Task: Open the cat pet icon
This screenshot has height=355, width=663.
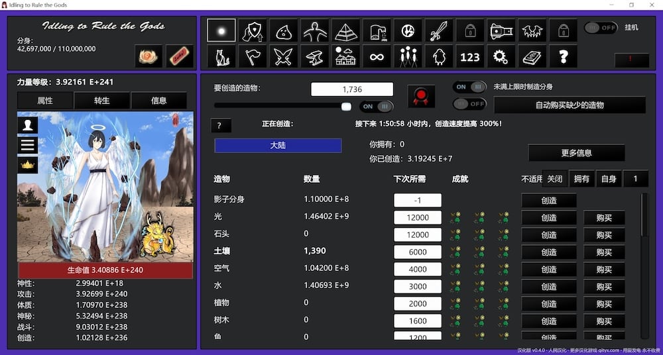Action: pyautogui.click(x=221, y=56)
